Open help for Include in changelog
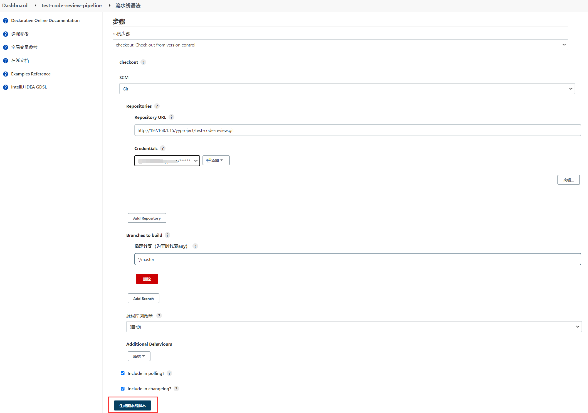This screenshot has height=413, width=588. (176, 389)
